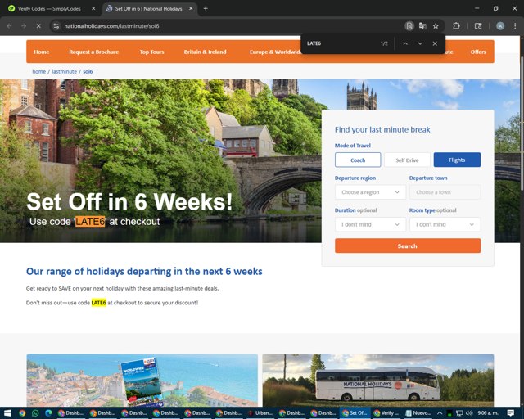524x419 pixels.
Task: Open the volume control in tray
Action: click(469, 413)
